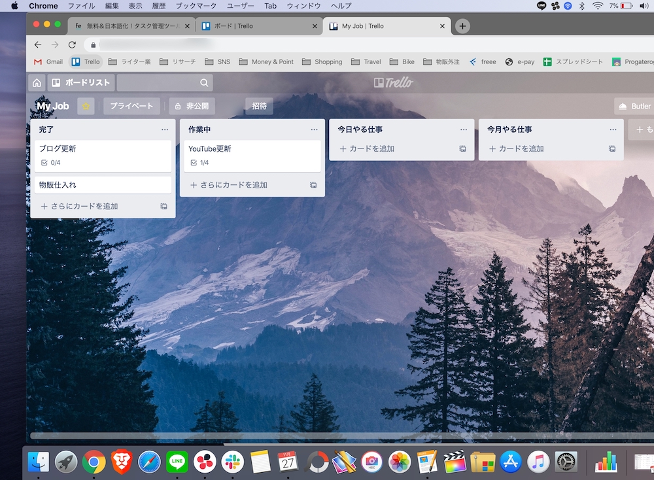This screenshot has height=480, width=654.
Task: Expand the Money & Point bookmark folder
Action: (266, 61)
